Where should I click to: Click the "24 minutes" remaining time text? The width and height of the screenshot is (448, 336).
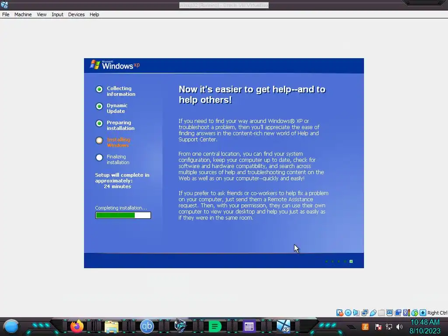coord(117,186)
